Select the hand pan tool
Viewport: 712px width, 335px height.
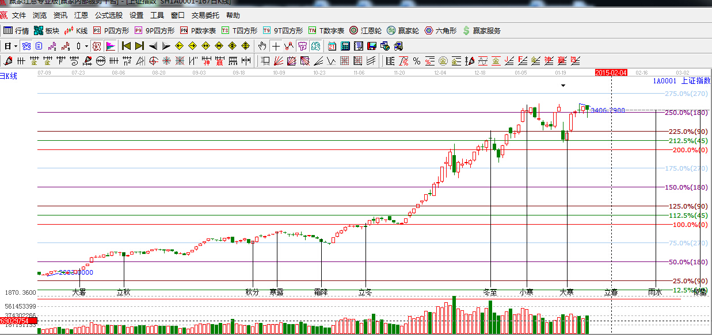[x=262, y=46]
